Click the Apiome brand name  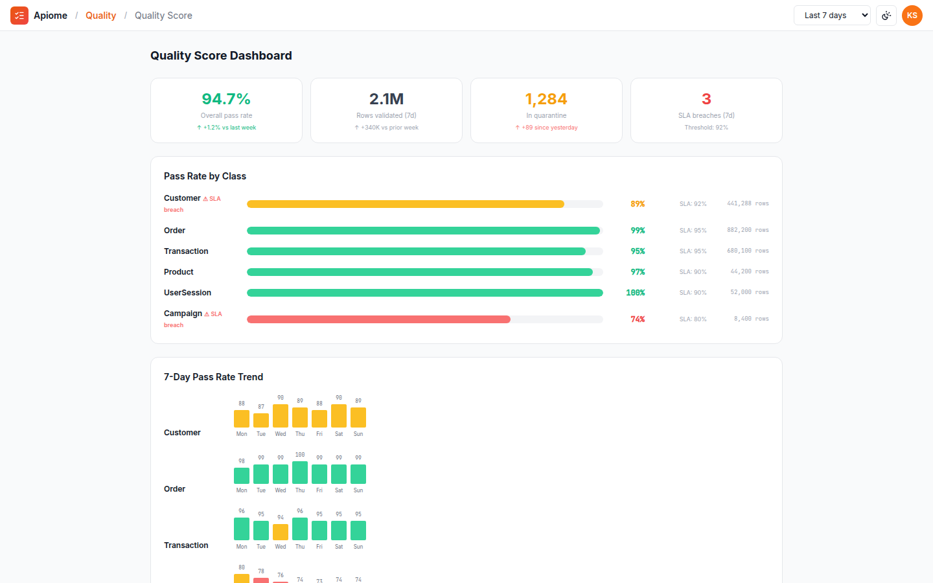tap(51, 16)
